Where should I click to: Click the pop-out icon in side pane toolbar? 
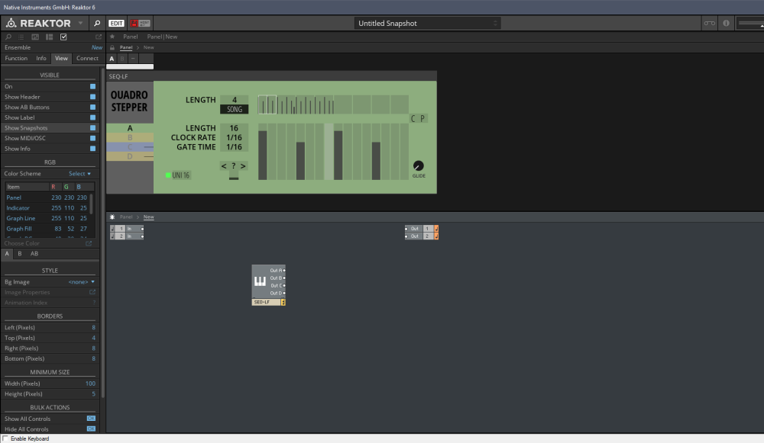99,37
